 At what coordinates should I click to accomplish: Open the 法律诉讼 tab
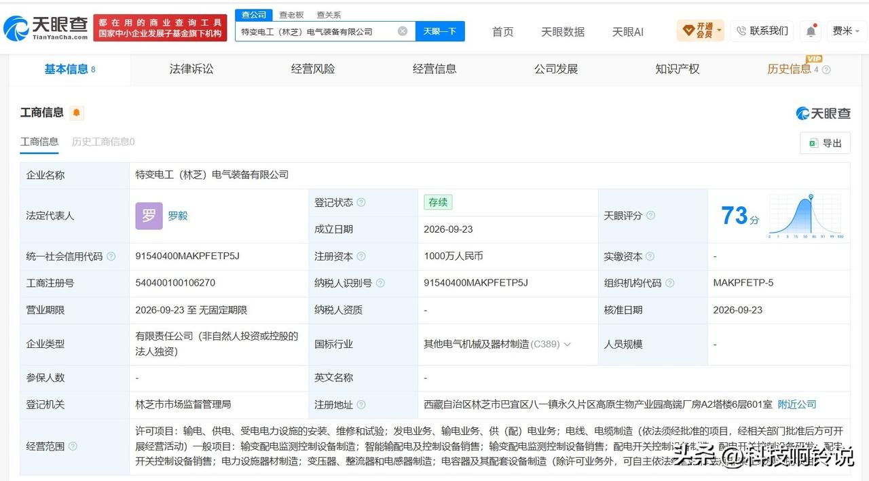click(x=191, y=69)
